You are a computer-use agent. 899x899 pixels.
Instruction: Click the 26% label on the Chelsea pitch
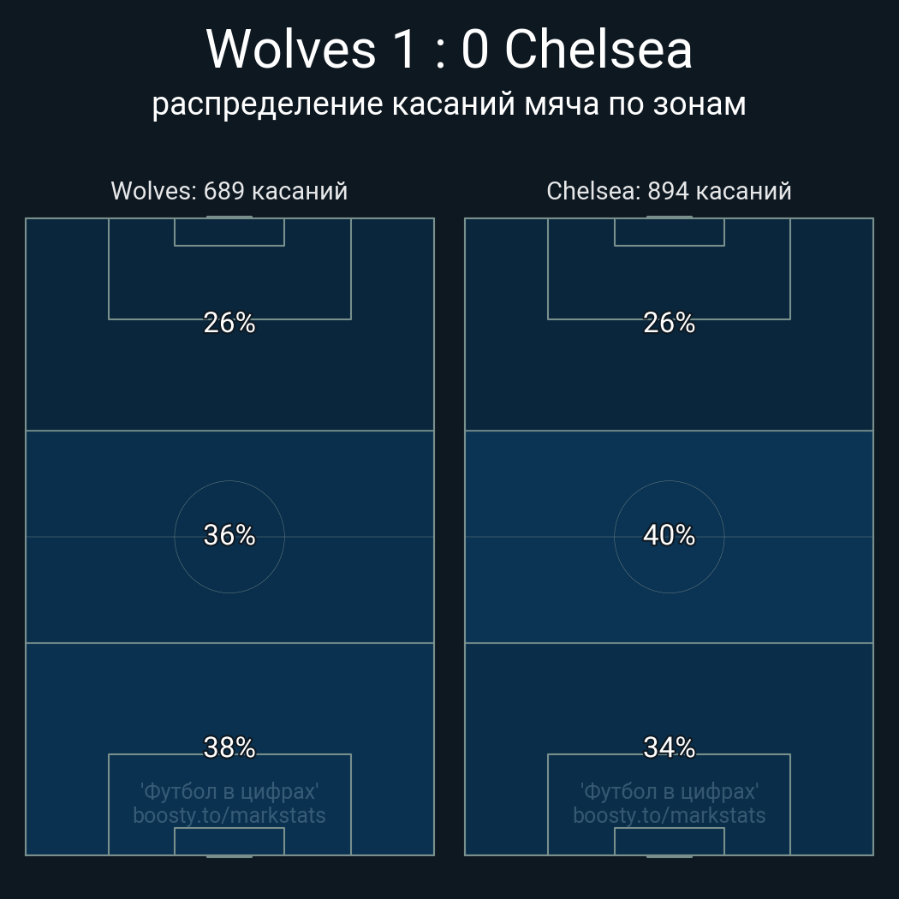point(669,323)
